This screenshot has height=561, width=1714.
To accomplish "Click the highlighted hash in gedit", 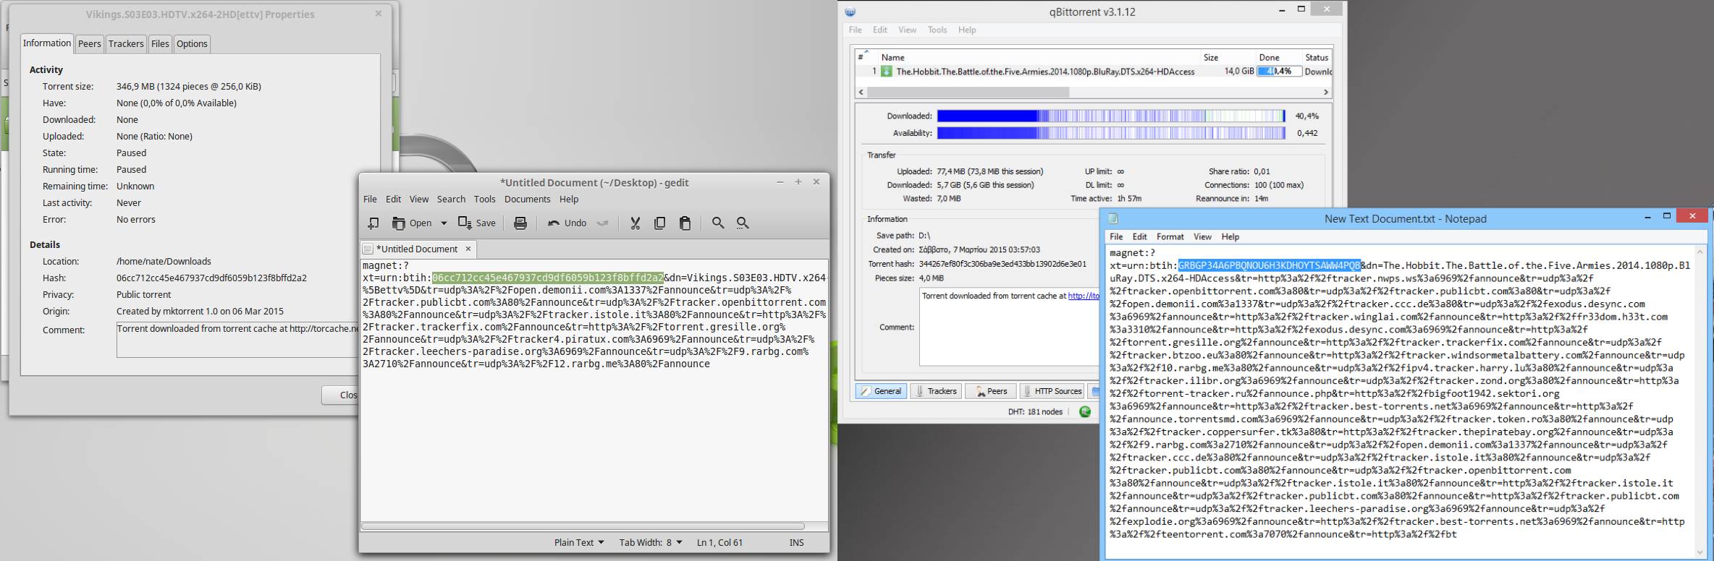I will [x=548, y=278].
